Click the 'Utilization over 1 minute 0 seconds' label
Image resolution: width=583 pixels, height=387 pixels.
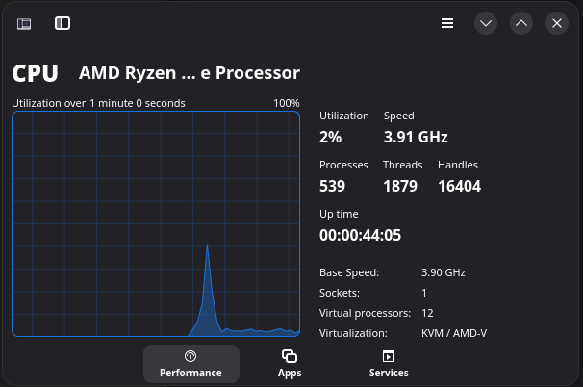98,103
